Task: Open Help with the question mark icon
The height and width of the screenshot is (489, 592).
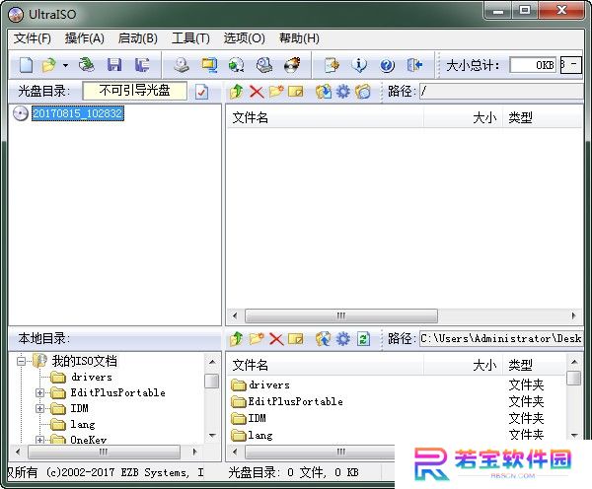Action: click(387, 66)
